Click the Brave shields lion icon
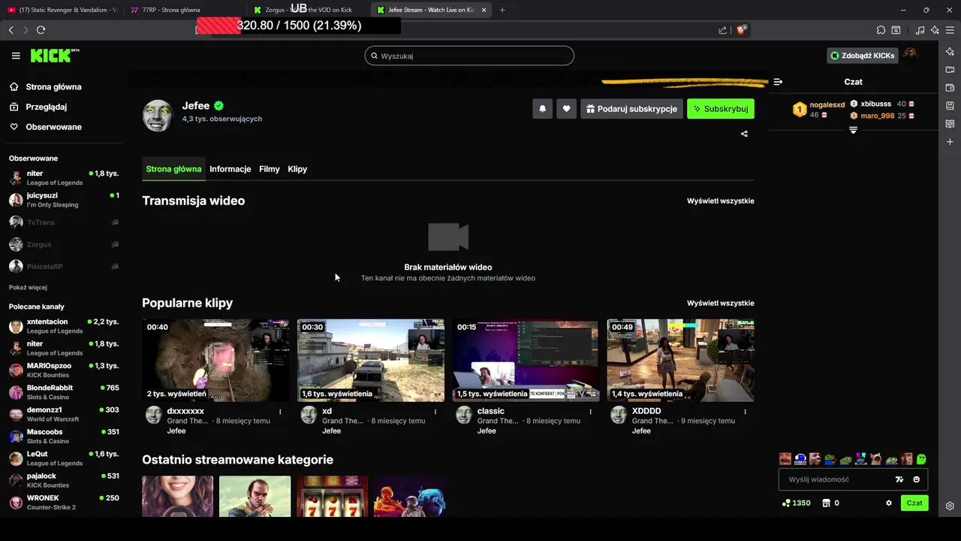 (x=742, y=30)
